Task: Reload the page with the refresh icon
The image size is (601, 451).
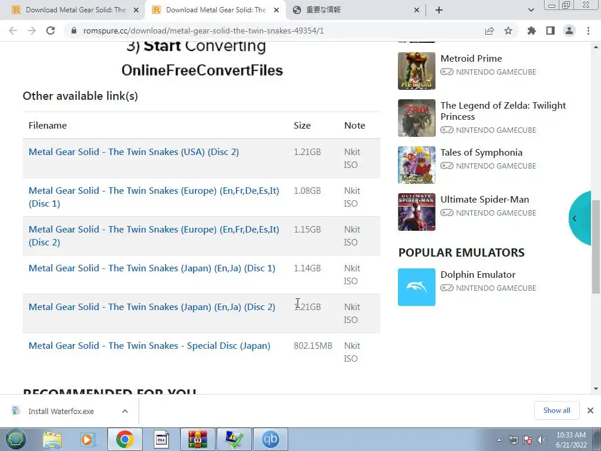Action: point(50,31)
